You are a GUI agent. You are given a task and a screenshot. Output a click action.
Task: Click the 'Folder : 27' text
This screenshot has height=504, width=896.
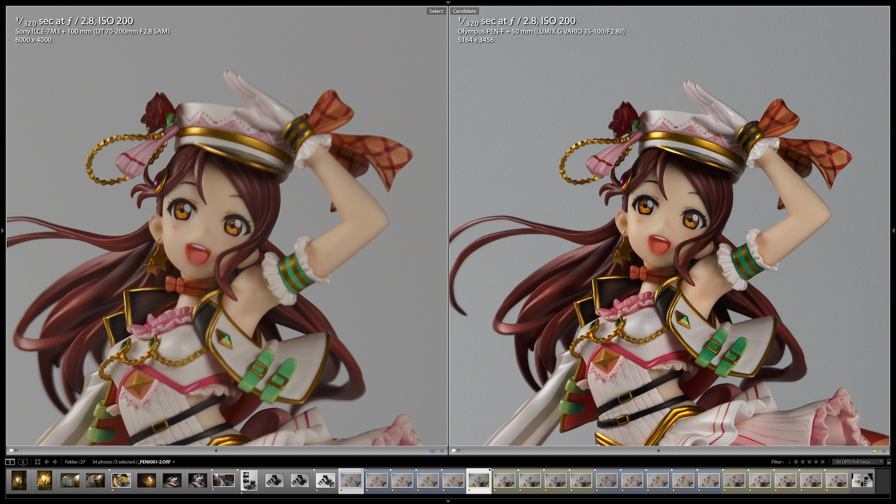tap(75, 462)
